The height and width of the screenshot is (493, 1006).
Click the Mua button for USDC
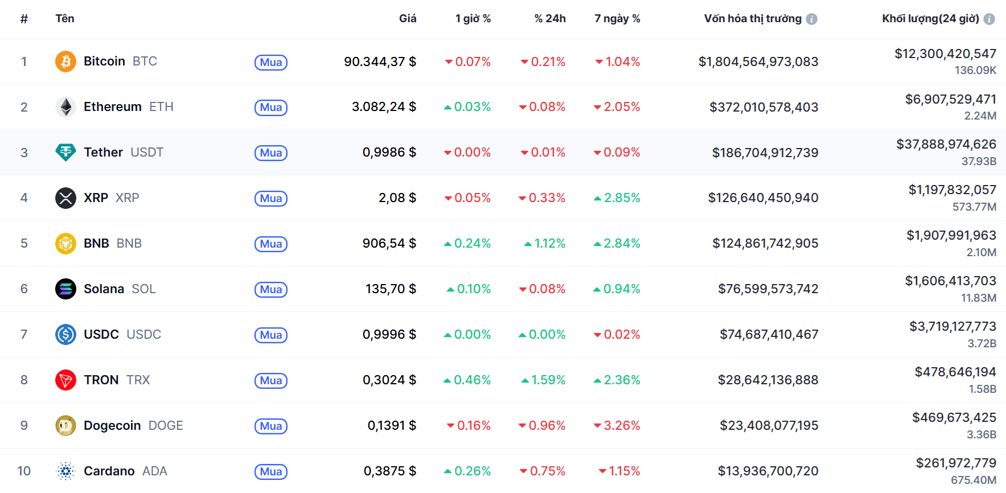271,335
